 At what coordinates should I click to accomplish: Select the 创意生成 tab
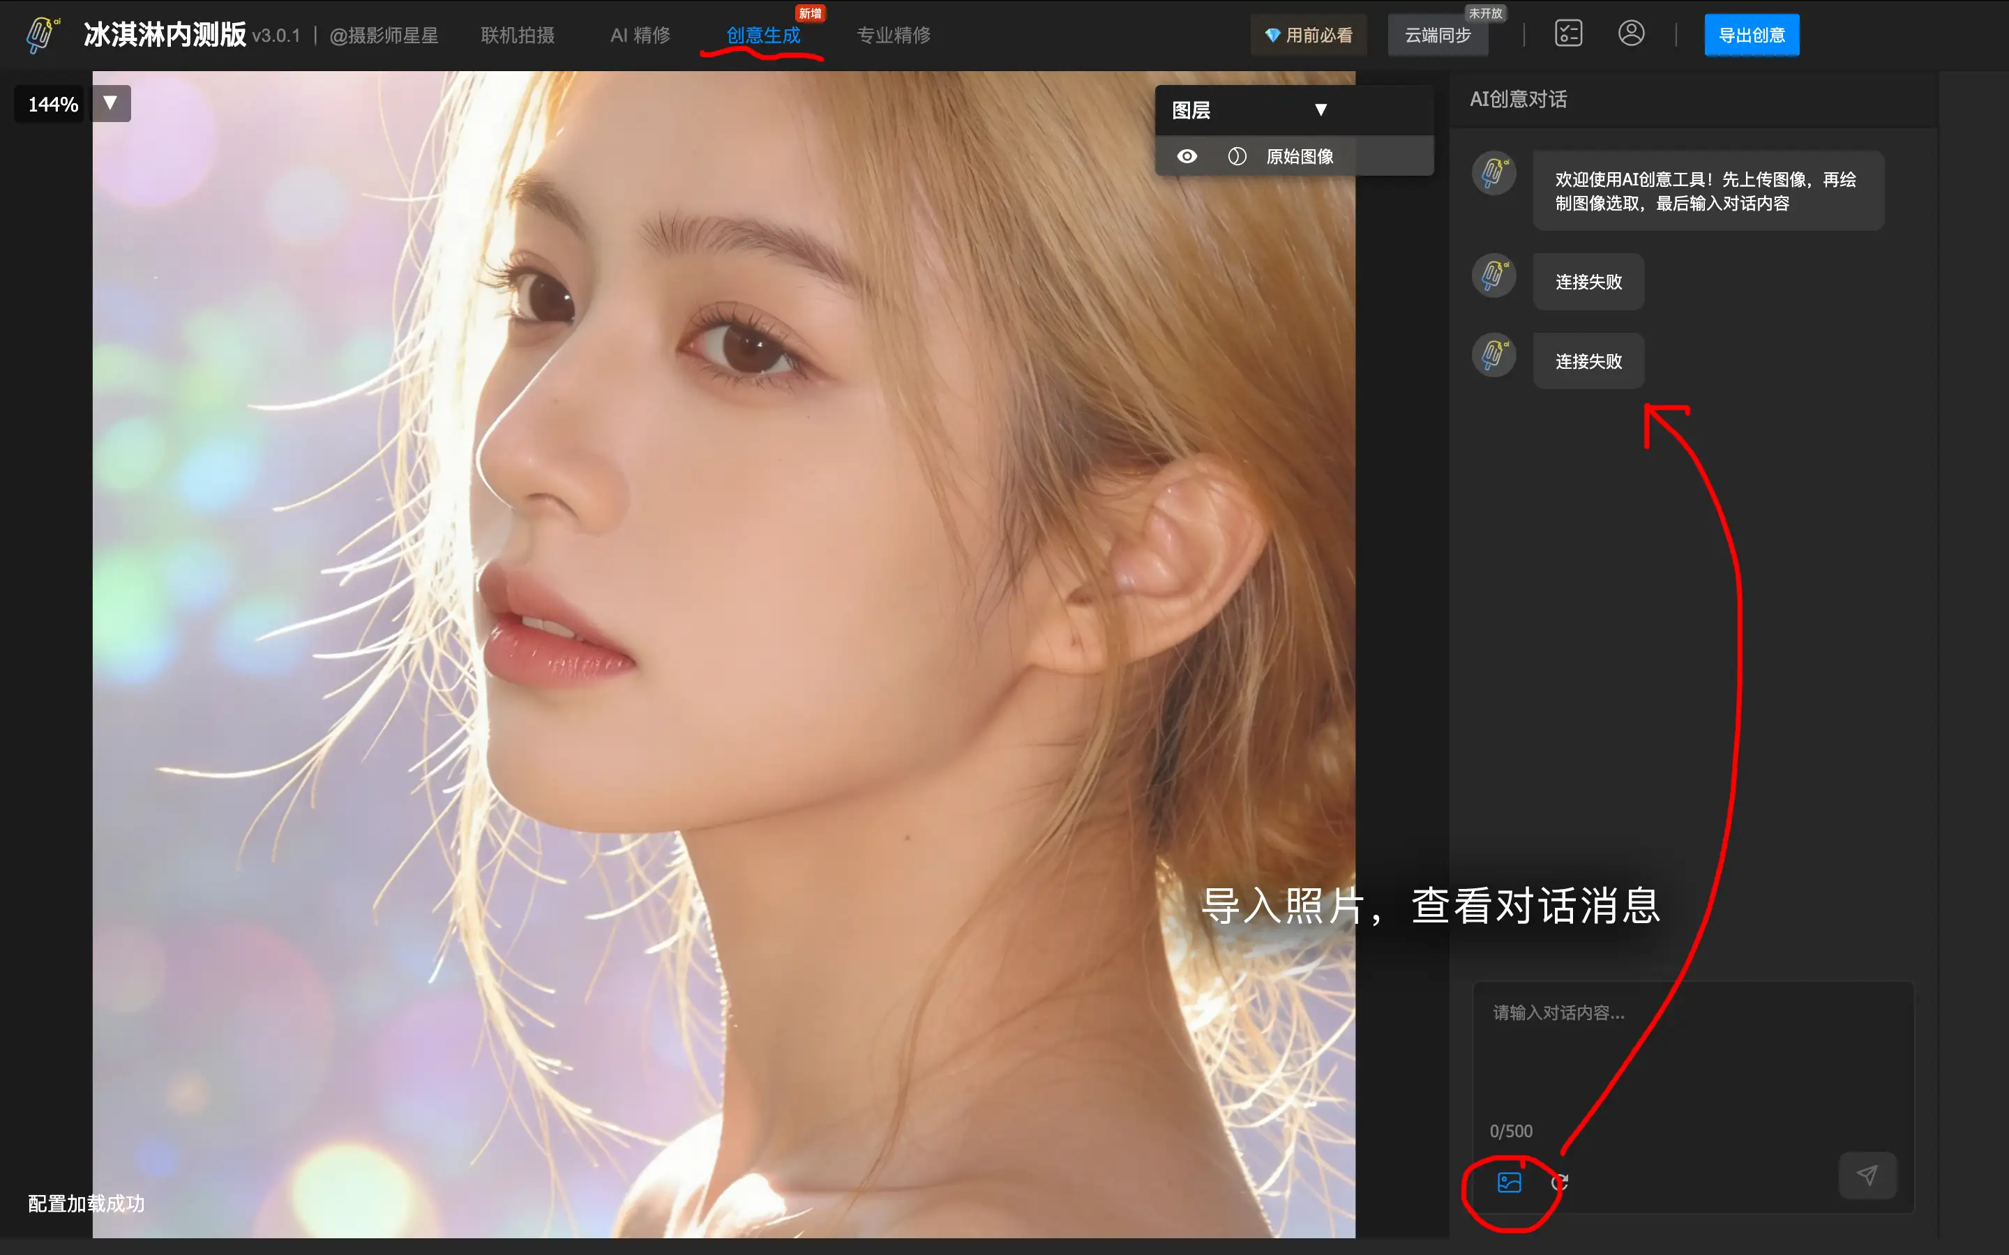[763, 35]
